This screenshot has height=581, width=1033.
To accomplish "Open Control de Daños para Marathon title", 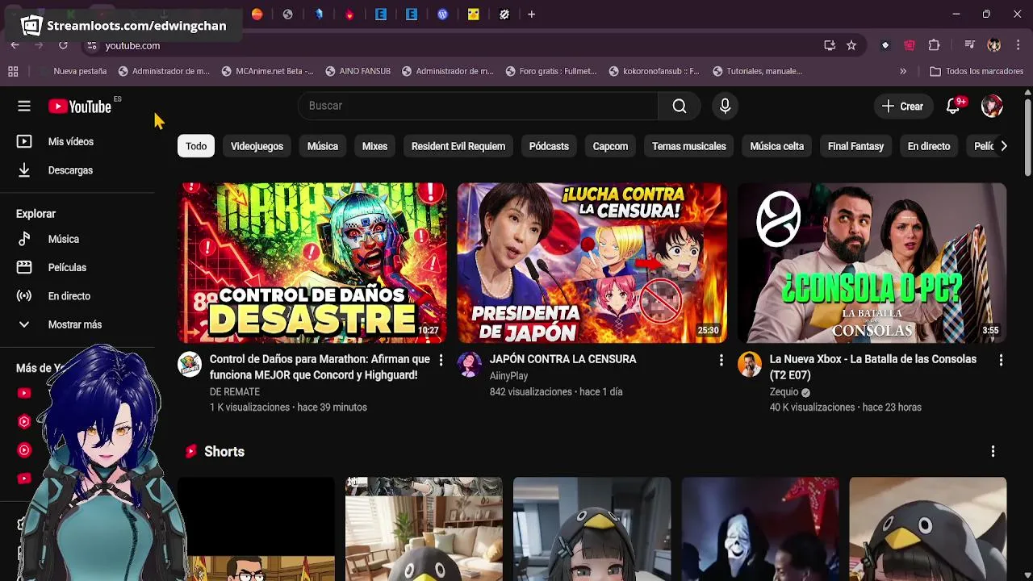I will [x=320, y=367].
